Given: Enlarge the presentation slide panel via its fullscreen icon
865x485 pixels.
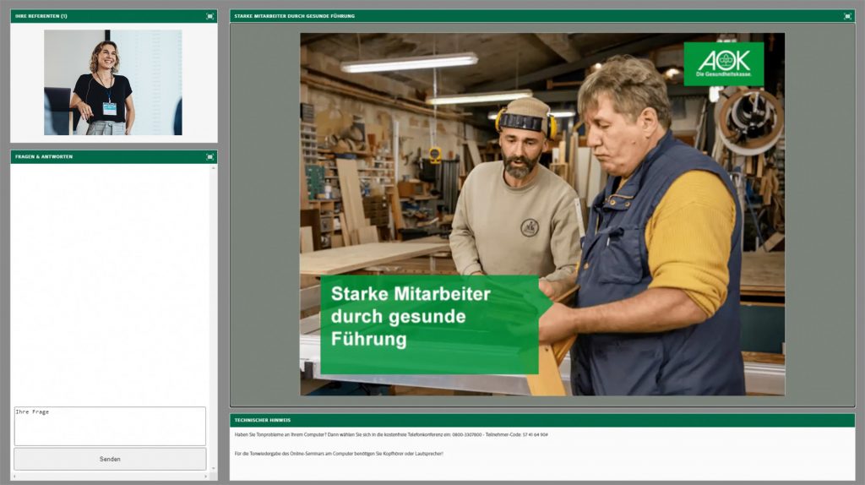Looking at the screenshot, I should [x=847, y=16].
